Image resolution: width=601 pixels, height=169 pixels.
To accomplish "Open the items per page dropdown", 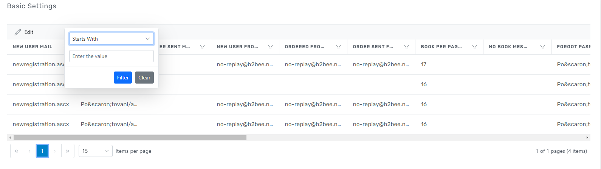I will coord(95,151).
